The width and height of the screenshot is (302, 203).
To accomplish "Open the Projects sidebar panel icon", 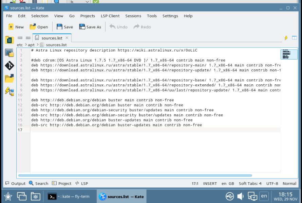I will click(9, 53).
